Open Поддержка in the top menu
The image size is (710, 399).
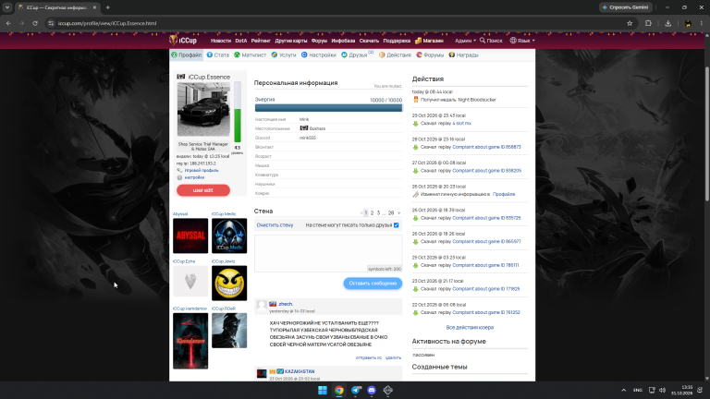click(x=397, y=41)
